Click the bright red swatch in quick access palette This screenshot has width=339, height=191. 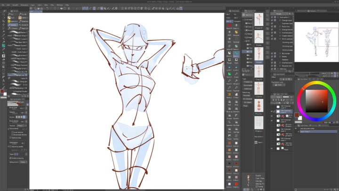coord(236,184)
